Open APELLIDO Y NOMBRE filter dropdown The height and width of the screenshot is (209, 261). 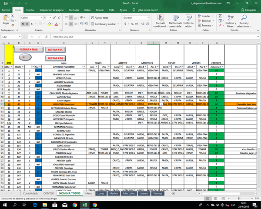pos(84,67)
